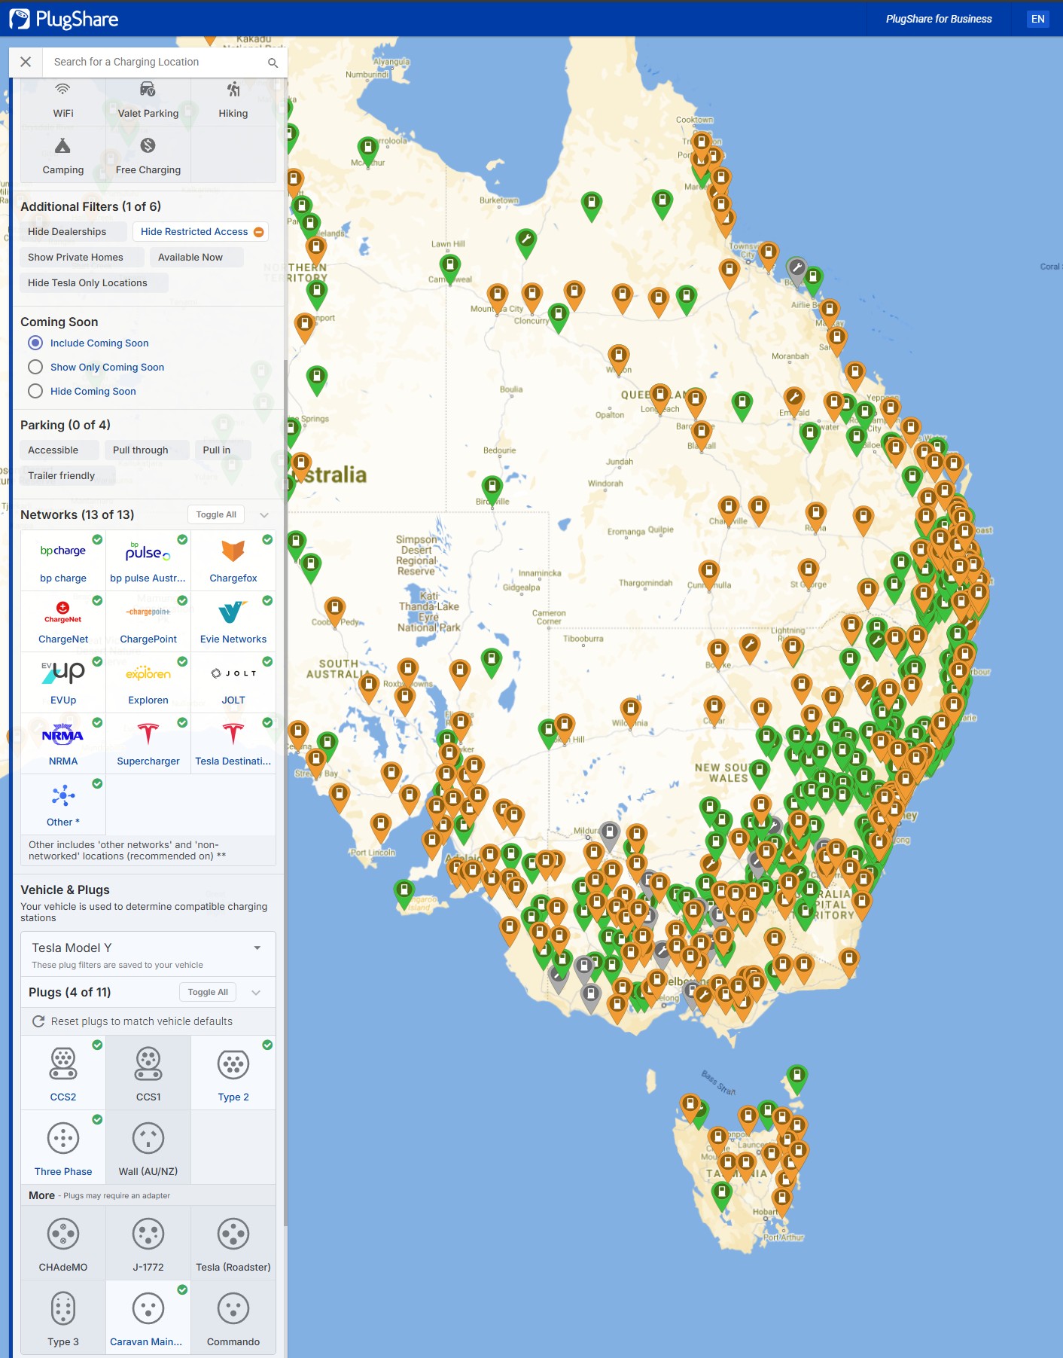The height and width of the screenshot is (1358, 1063).
Task: Click Toggle All for Plugs
Action: [208, 993]
